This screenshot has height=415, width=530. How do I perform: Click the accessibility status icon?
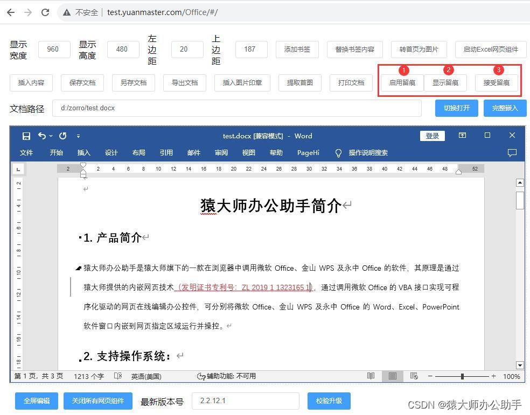coord(201,376)
